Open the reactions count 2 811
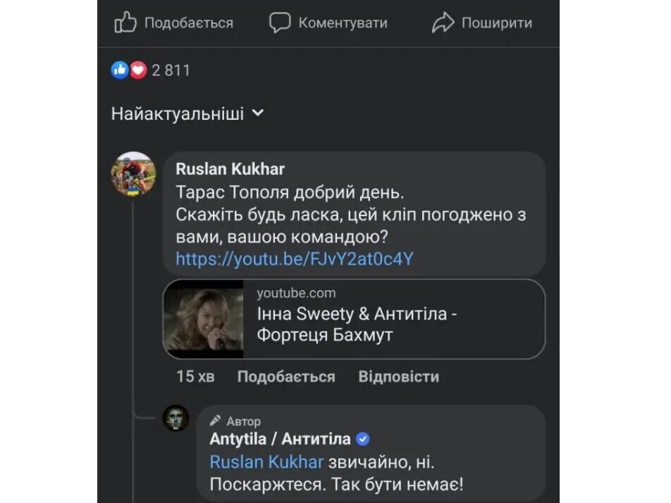Screen dimensions: 671x503 pos(171,70)
